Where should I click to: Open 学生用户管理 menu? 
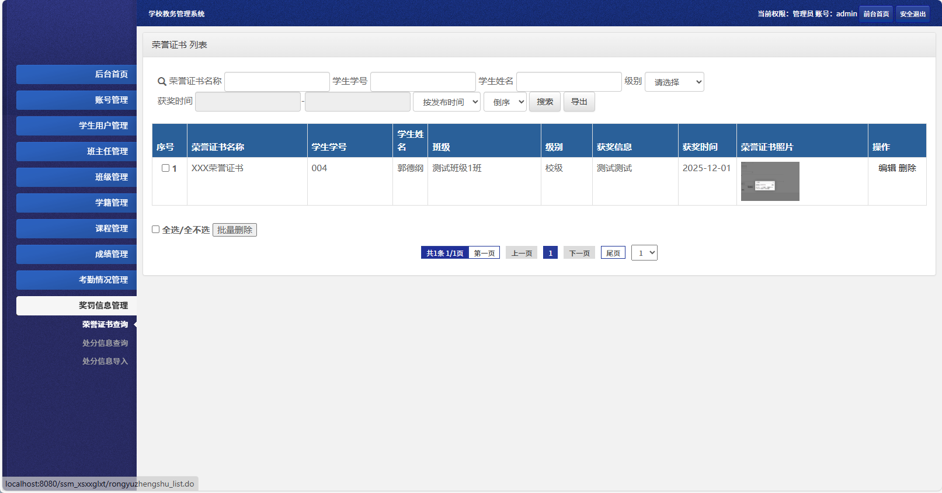(x=77, y=126)
